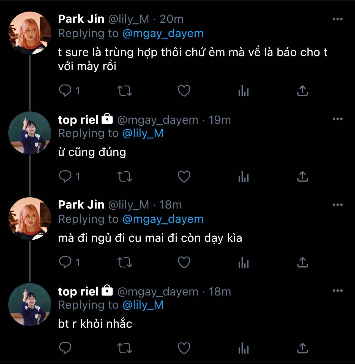Open @mgay_dayem mention in the first tweet
Image resolution: width=355 pixels, height=364 pixels.
point(163,33)
